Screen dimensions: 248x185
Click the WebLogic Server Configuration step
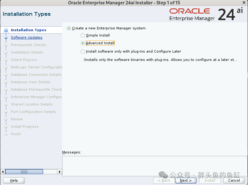coord(36,67)
